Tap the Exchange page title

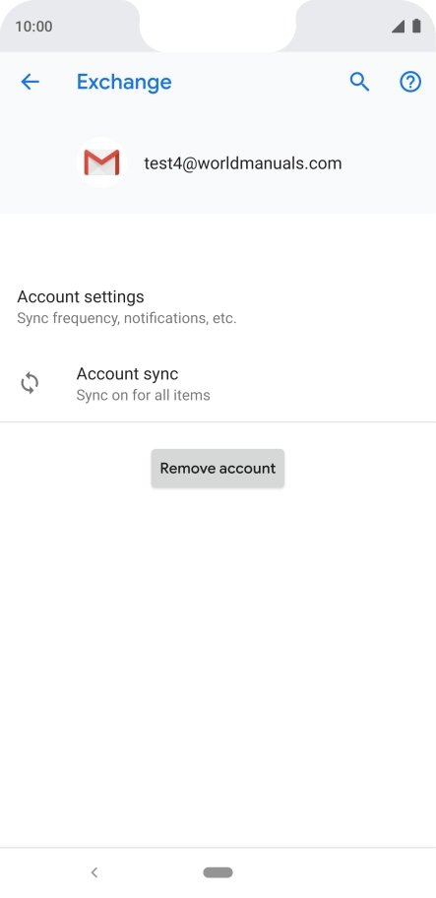[124, 82]
